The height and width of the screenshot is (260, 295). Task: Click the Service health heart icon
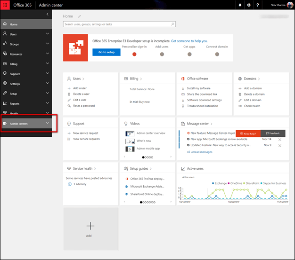click(x=69, y=169)
